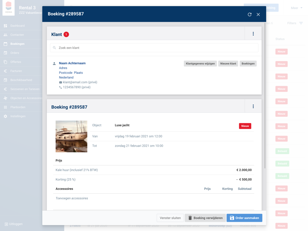Click the phone icon beside 1234567890
Image resolution: width=308 pixels, height=231 pixels.
pos(61,87)
